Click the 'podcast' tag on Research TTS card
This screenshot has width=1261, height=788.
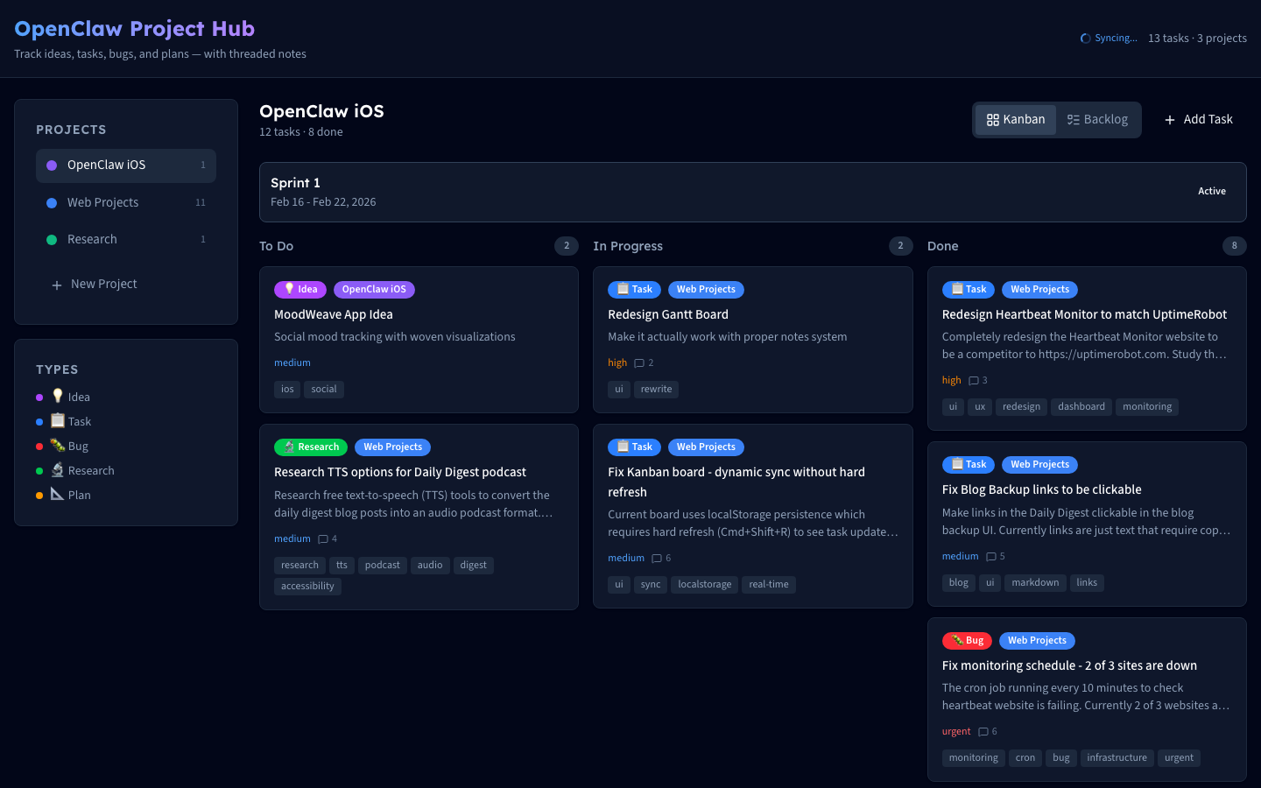coord(382,566)
